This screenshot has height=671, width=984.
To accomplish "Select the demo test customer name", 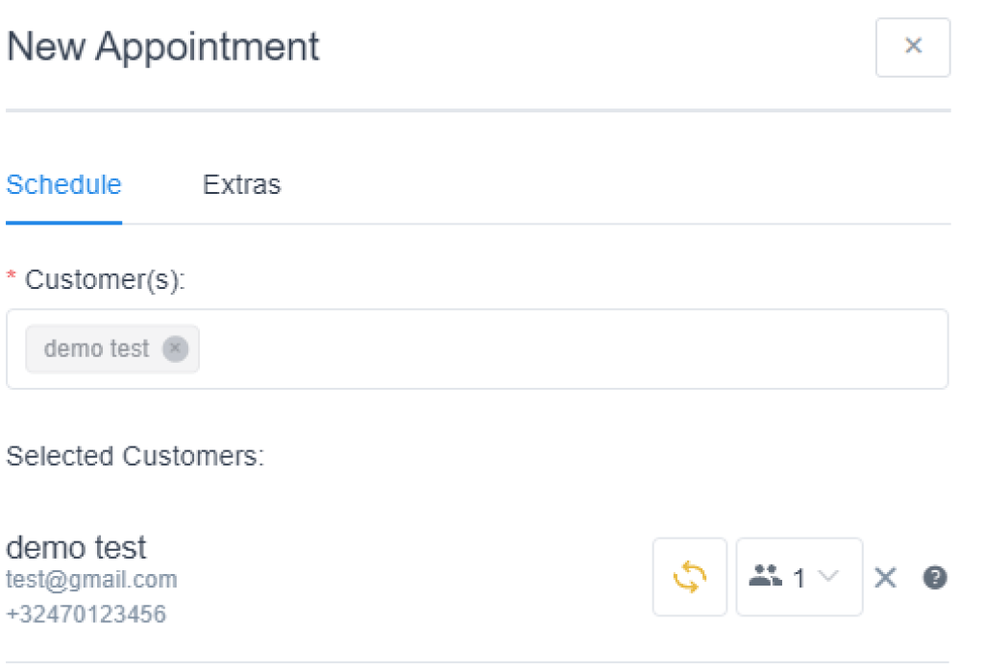I will [x=77, y=548].
